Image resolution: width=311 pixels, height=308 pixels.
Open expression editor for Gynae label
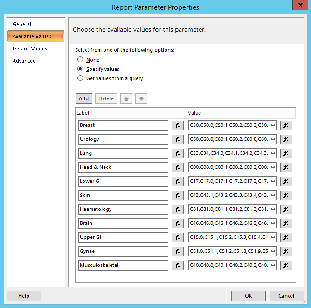click(178, 252)
